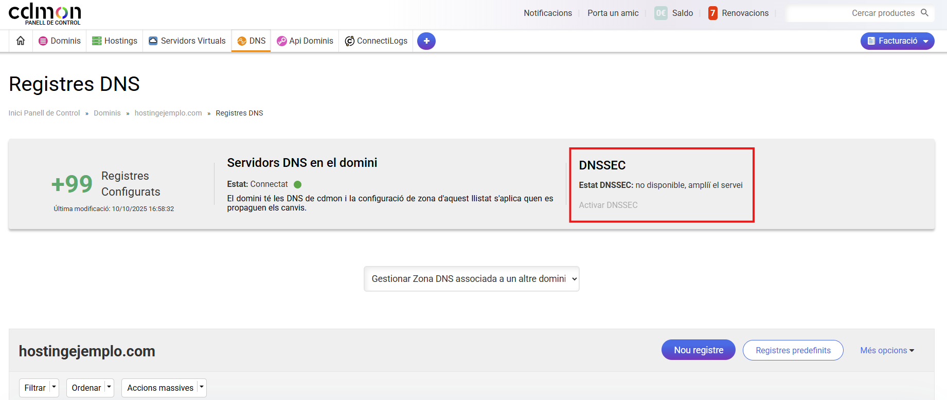Click the search magnifier icon
This screenshot has width=947, height=400.
[924, 13]
